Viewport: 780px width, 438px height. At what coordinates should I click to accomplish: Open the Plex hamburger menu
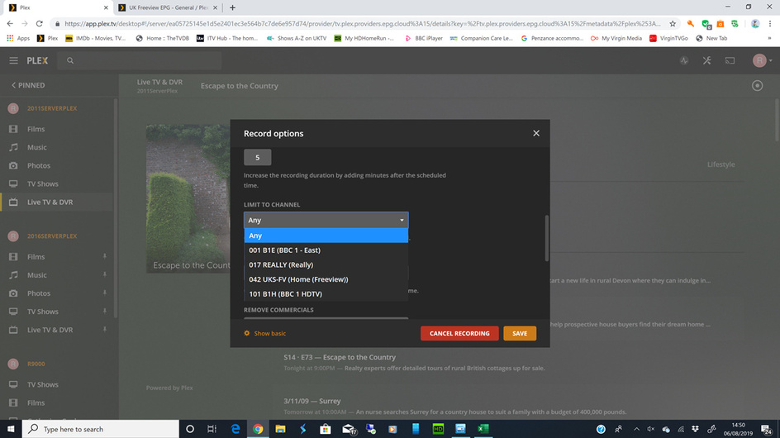[13, 60]
